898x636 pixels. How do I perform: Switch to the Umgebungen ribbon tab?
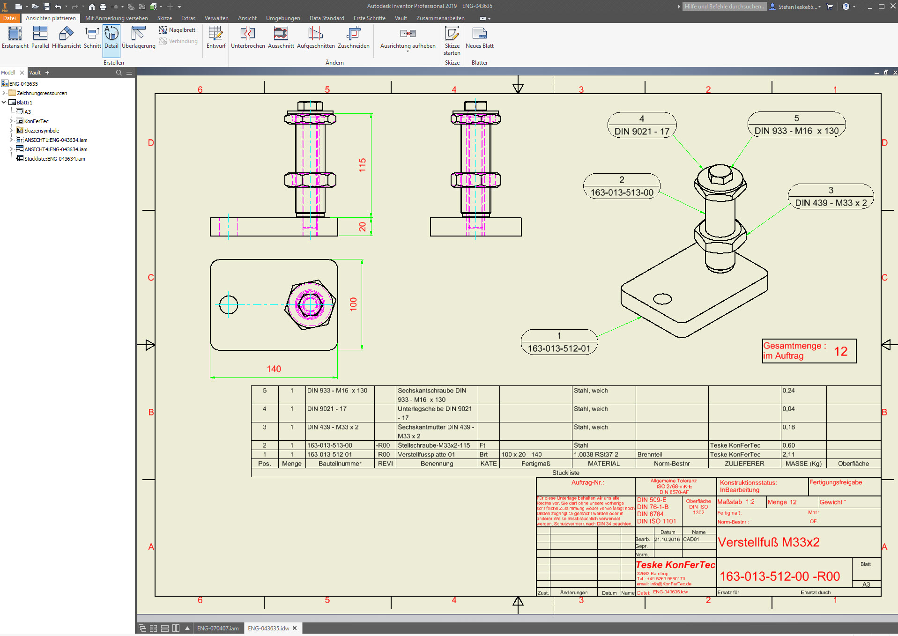click(x=283, y=18)
